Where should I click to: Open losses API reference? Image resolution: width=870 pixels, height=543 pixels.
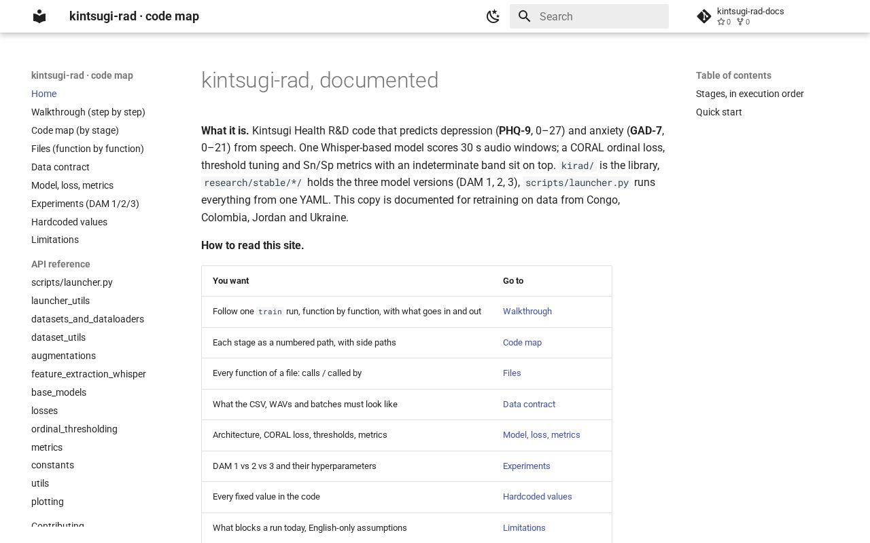pyautogui.click(x=44, y=411)
